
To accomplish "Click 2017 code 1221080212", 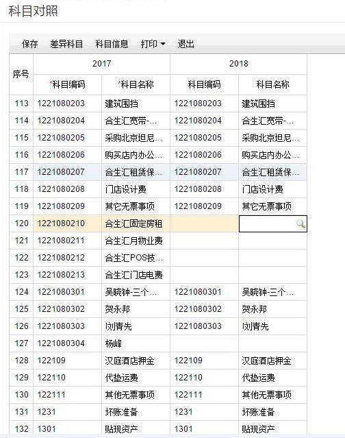I will click(61, 258).
